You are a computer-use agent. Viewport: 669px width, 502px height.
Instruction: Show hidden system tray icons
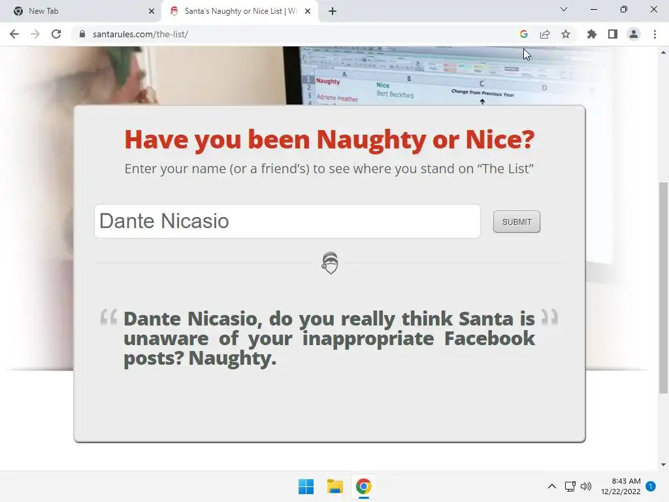(x=551, y=486)
